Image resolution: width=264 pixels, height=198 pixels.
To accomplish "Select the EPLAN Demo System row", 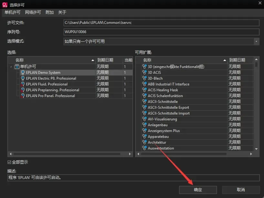I will (76, 73).
